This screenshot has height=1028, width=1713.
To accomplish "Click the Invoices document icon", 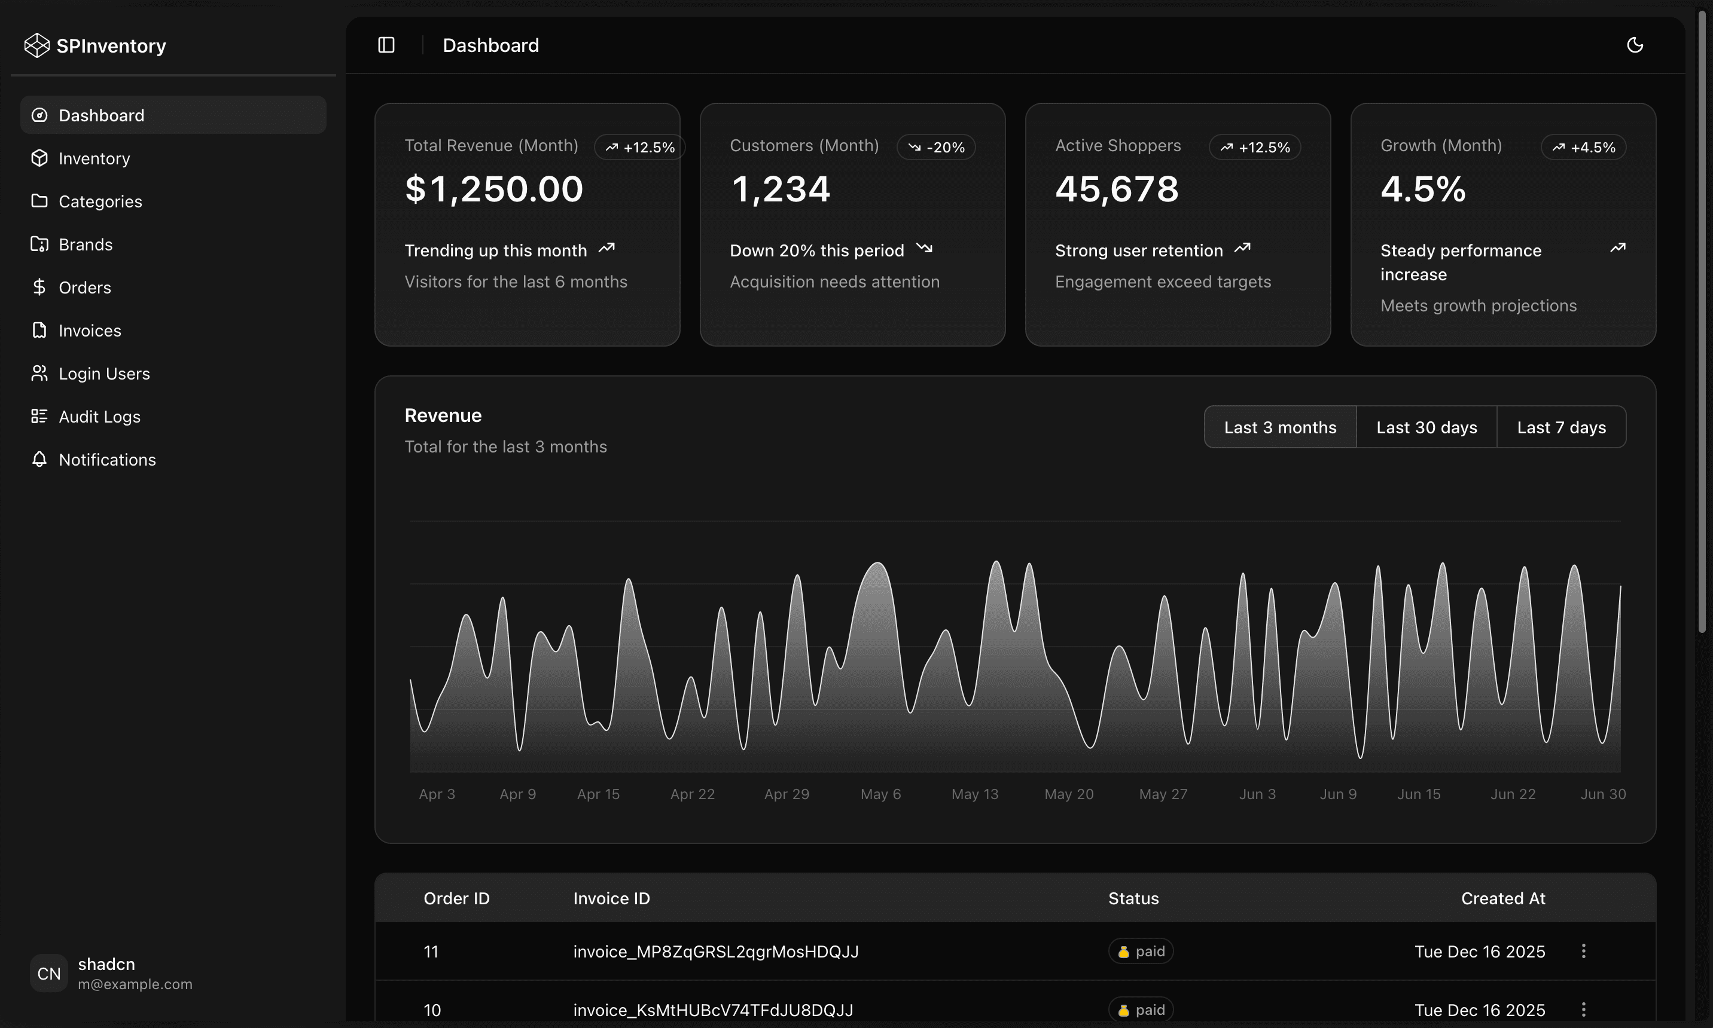I will [x=39, y=330].
